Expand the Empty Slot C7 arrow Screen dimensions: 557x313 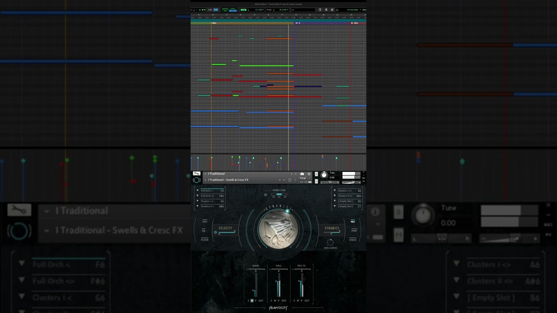[335, 206]
